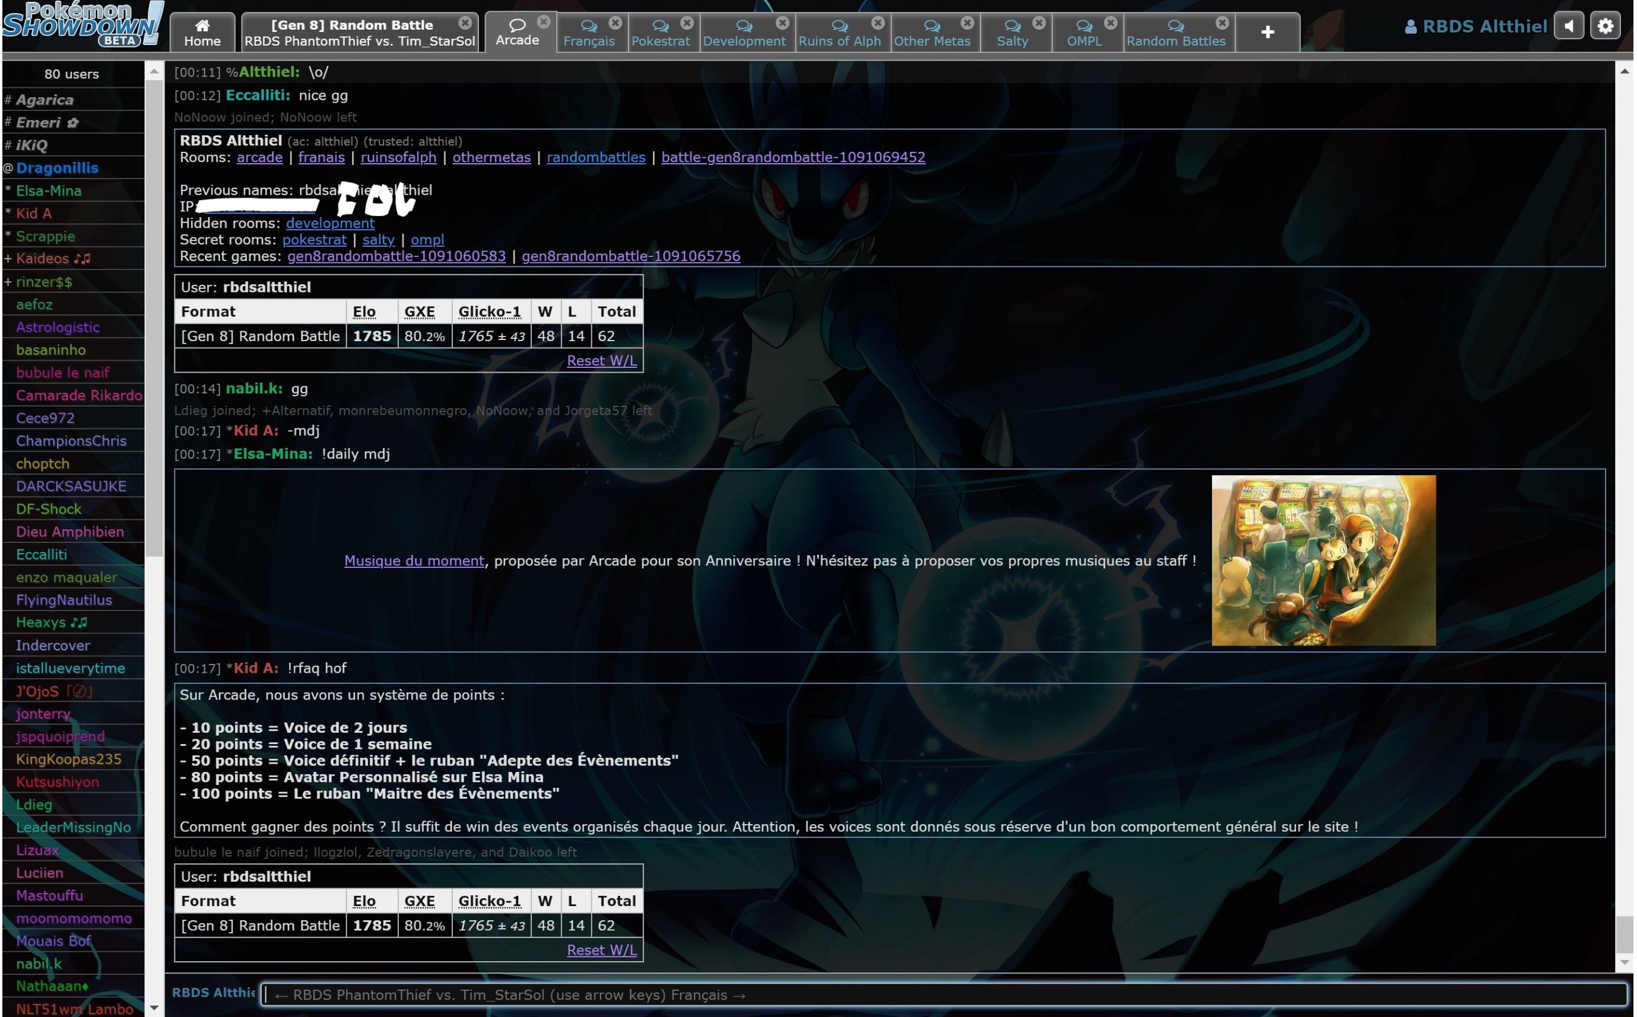Viewport: 1637px width, 1017px height.
Task: Open the ompl secret room link
Action: pos(427,240)
